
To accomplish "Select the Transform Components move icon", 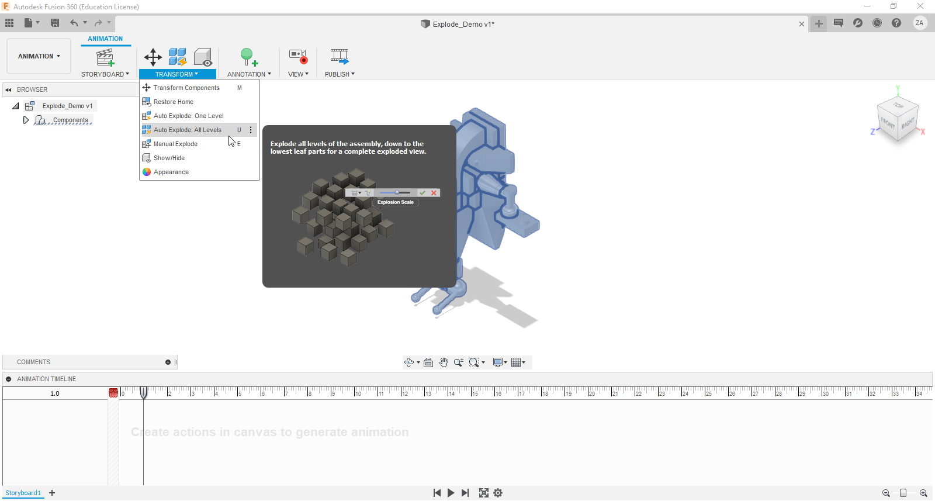I will pyautogui.click(x=153, y=57).
